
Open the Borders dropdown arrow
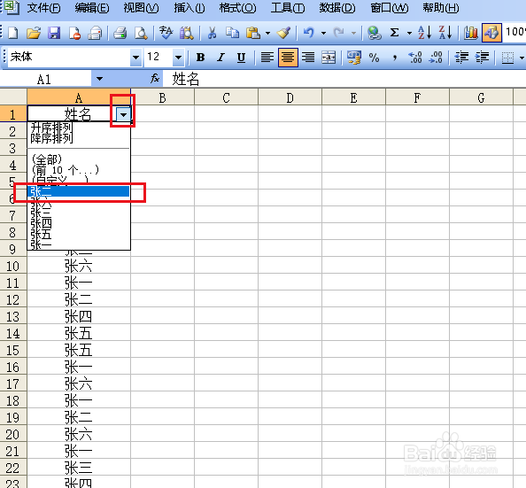(522, 58)
